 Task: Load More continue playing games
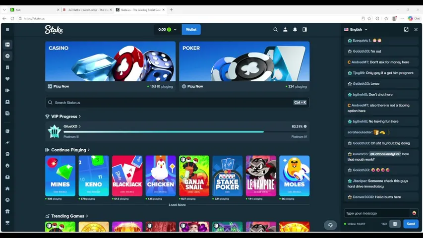pyautogui.click(x=177, y=205)
